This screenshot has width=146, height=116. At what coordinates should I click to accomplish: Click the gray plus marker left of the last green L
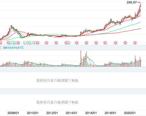pos(28,43)
